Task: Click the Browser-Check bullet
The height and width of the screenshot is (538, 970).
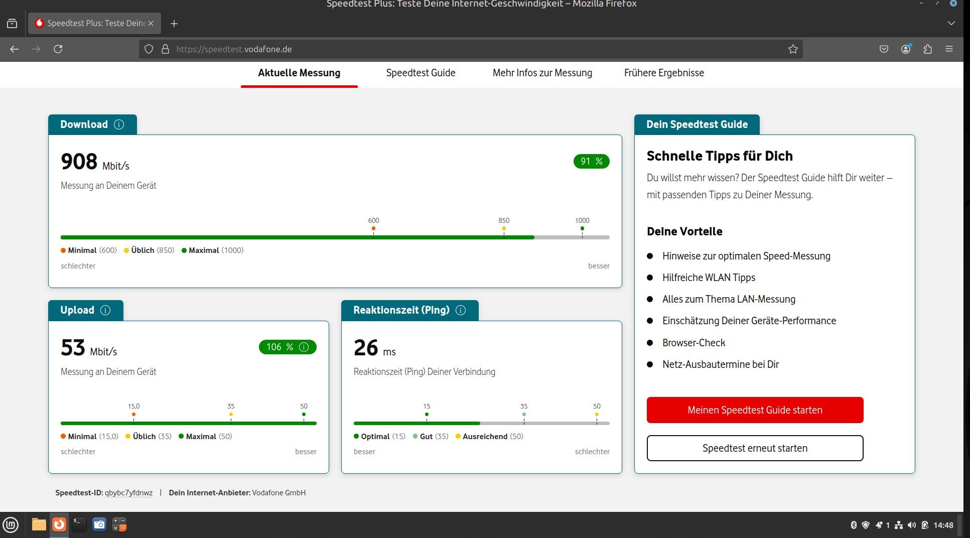Action: [x=694, y=343]
